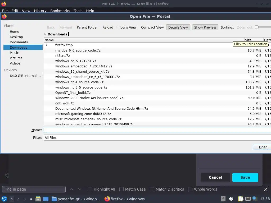The image size is (271, 203).
Task: Toggle Details View mode
Action: pyautogui.click(x=178, y=27)
